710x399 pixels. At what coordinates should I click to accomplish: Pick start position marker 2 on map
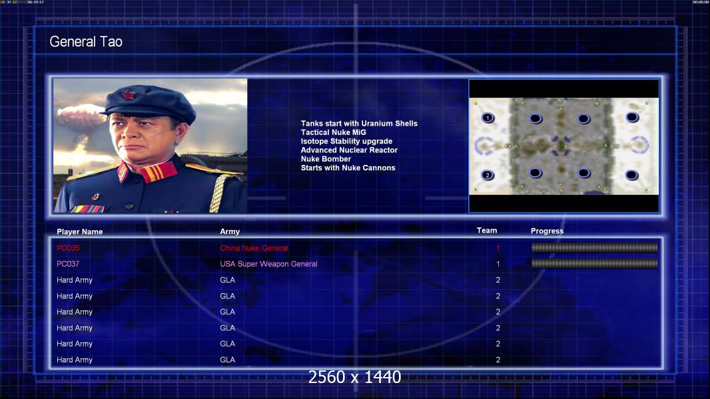[x=488, y=175]
